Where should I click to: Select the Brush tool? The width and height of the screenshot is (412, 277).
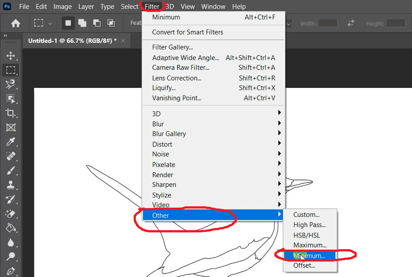click(11, 171)
